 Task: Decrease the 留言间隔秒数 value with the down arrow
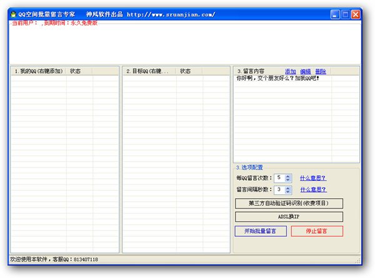click(x=288, y=191)
